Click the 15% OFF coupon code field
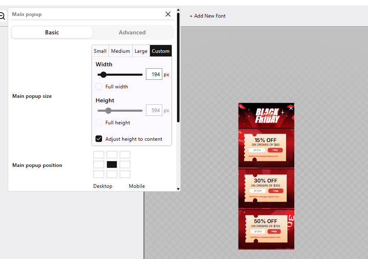368x259 pixels. [x=257, y=150]
